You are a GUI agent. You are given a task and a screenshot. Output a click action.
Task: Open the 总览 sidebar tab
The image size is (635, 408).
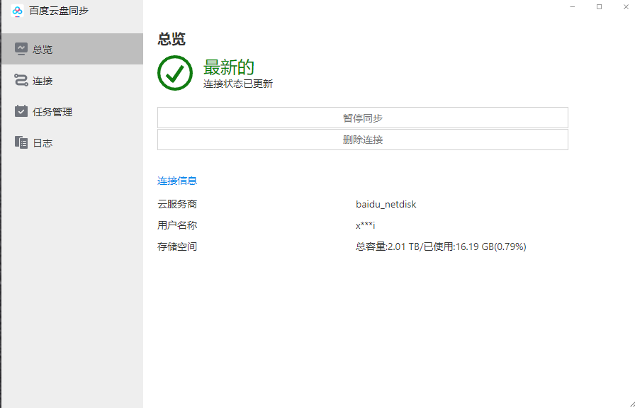(x=72, y=49)
